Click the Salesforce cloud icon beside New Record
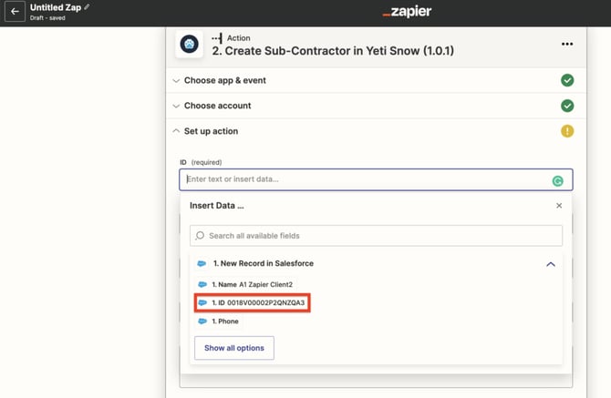The image size is (611, 398). (202, 263)
